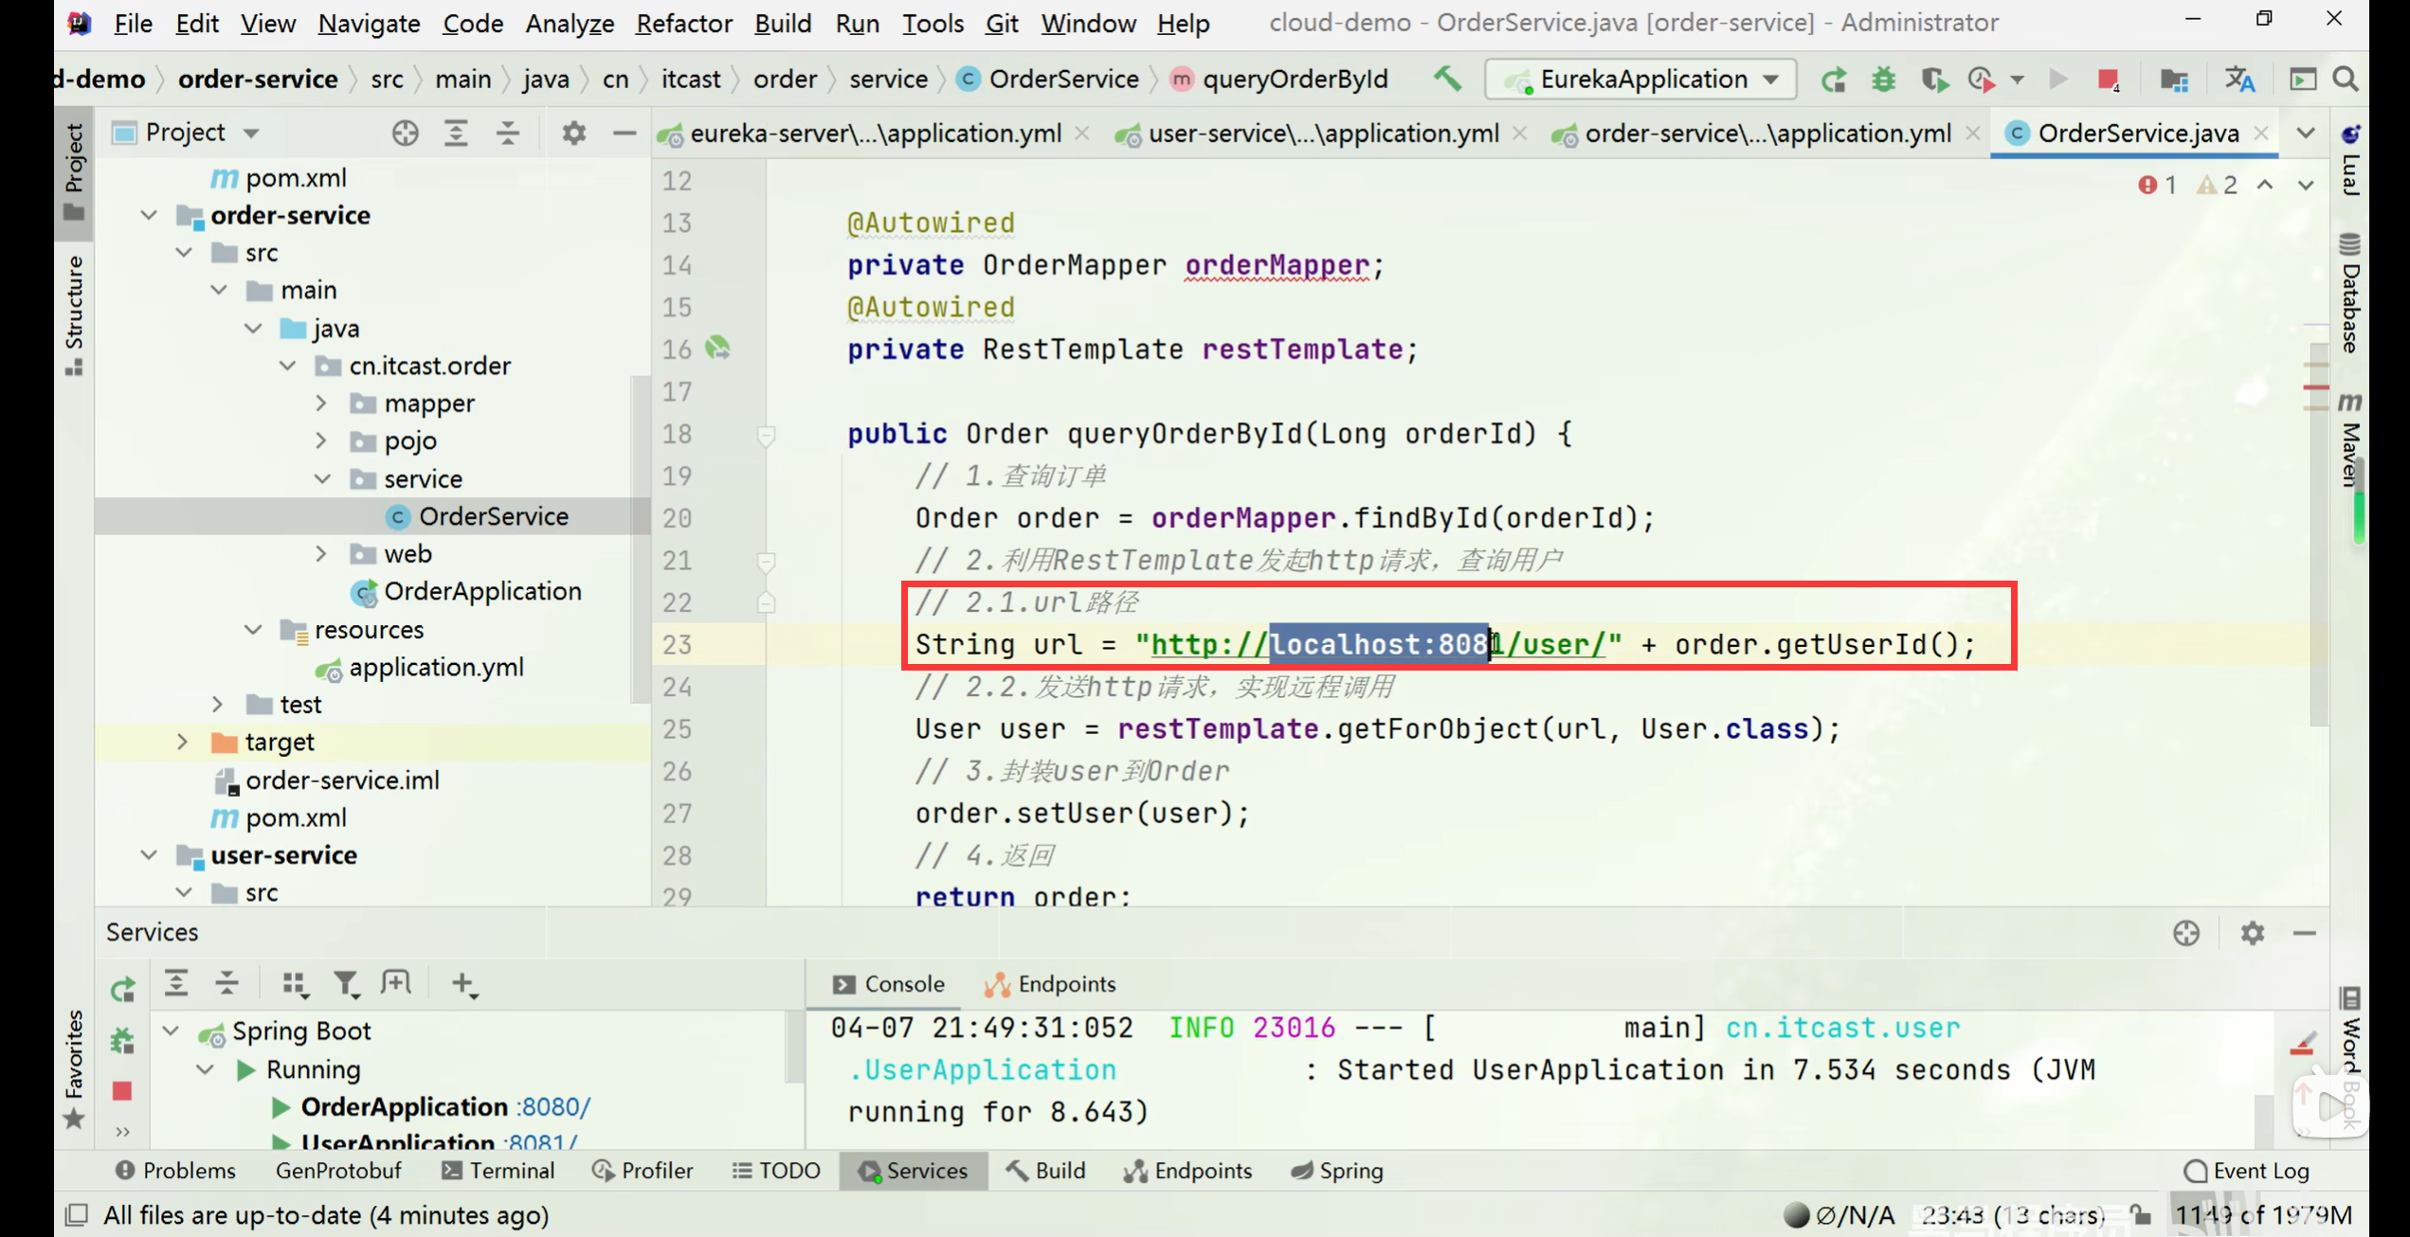Viewport: 2410px width, 1237px height.
Task: Open Project panel settings gear
Action: click(x=573, y=133)
